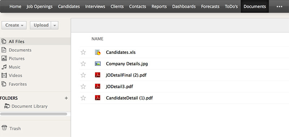289x137 pixels.
Task: Go to the Dashboards tab
Action: (x=184, y=7)
